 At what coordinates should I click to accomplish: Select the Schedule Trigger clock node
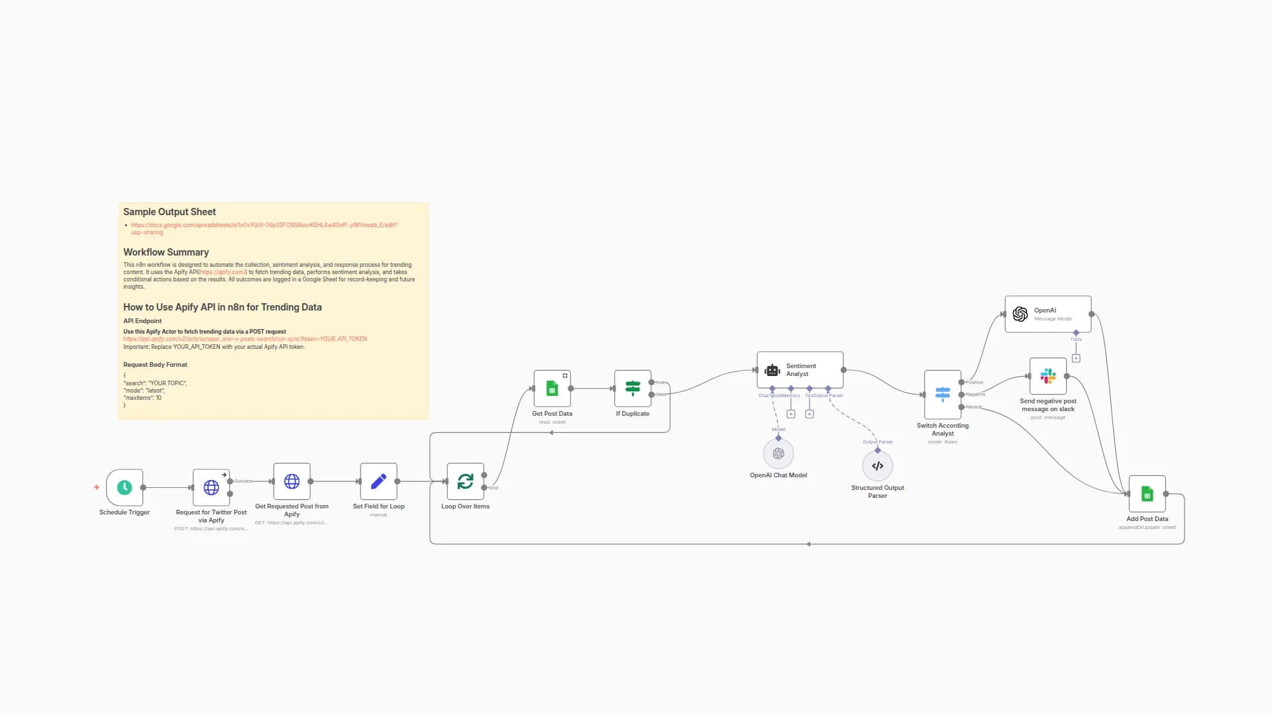coord(125,487)
